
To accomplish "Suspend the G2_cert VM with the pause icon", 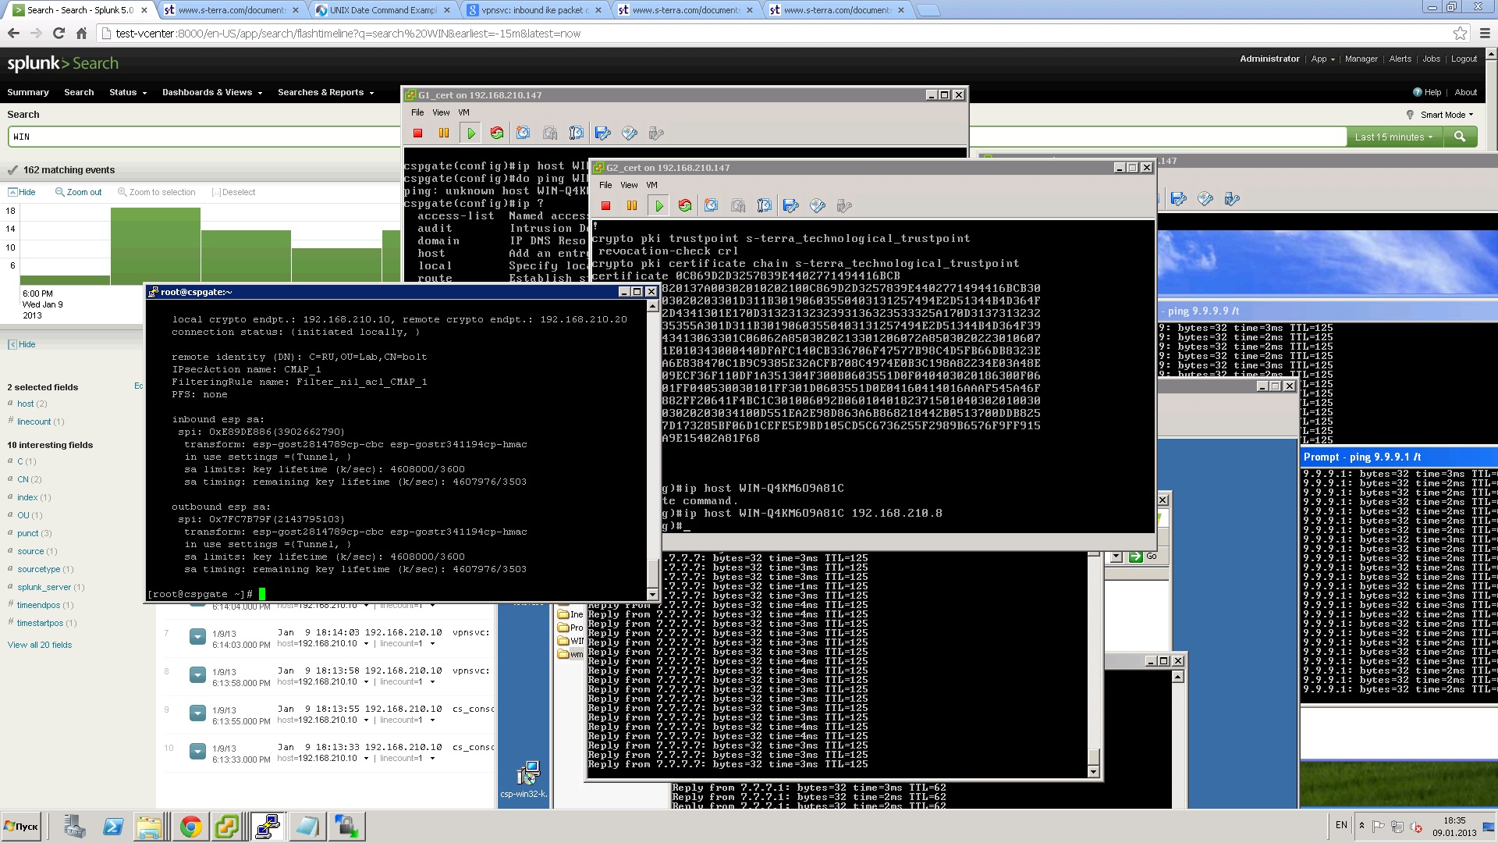I will 632,206.
